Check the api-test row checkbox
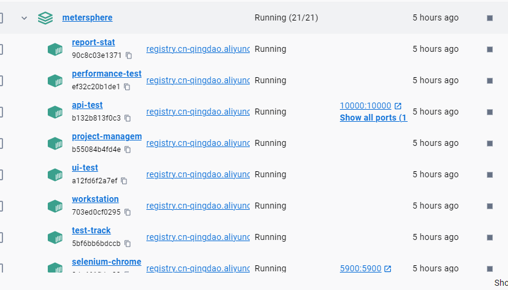This screenshot has width=508, height=290. 1,112
